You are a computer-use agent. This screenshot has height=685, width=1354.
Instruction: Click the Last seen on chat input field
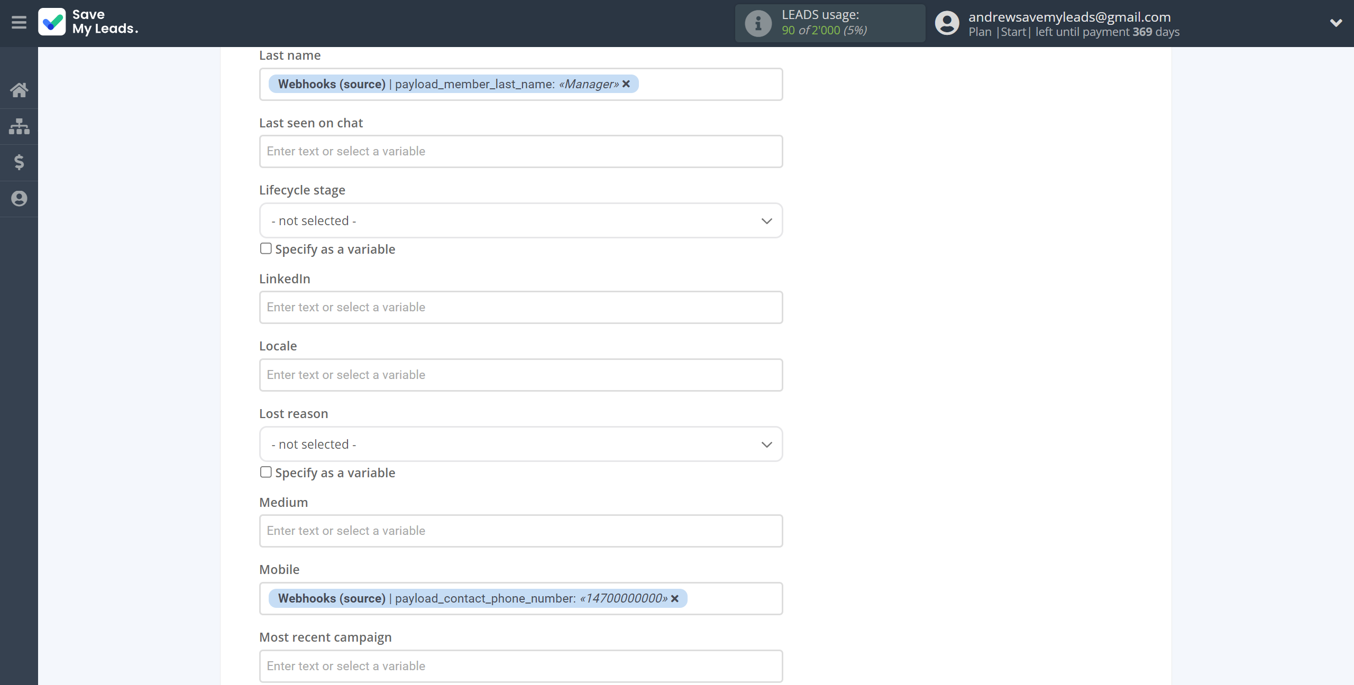[521, 151]
